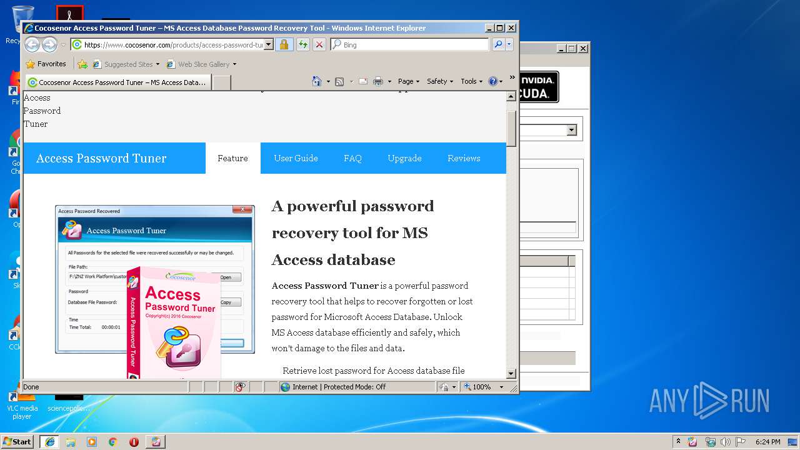Open the Reviews tab

(464, 158)
